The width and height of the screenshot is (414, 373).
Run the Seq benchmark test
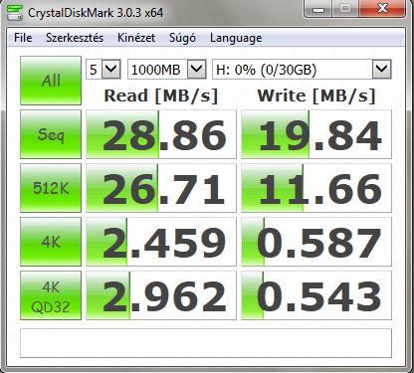tap(51, 134)
